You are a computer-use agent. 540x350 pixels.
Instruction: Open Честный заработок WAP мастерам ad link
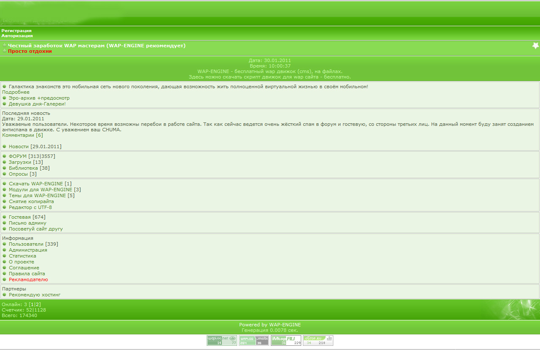point(97,46)
